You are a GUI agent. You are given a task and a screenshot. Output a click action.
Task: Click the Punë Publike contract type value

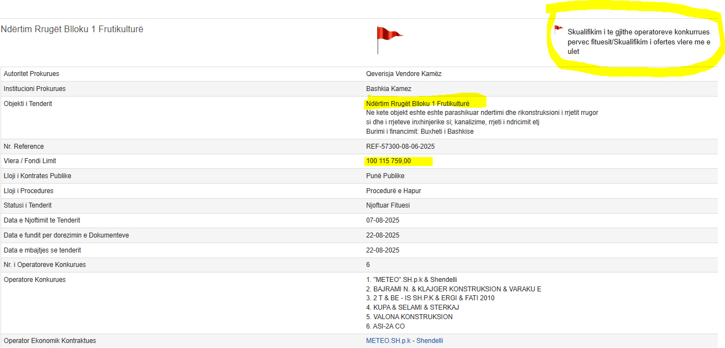tap(385, 176)
